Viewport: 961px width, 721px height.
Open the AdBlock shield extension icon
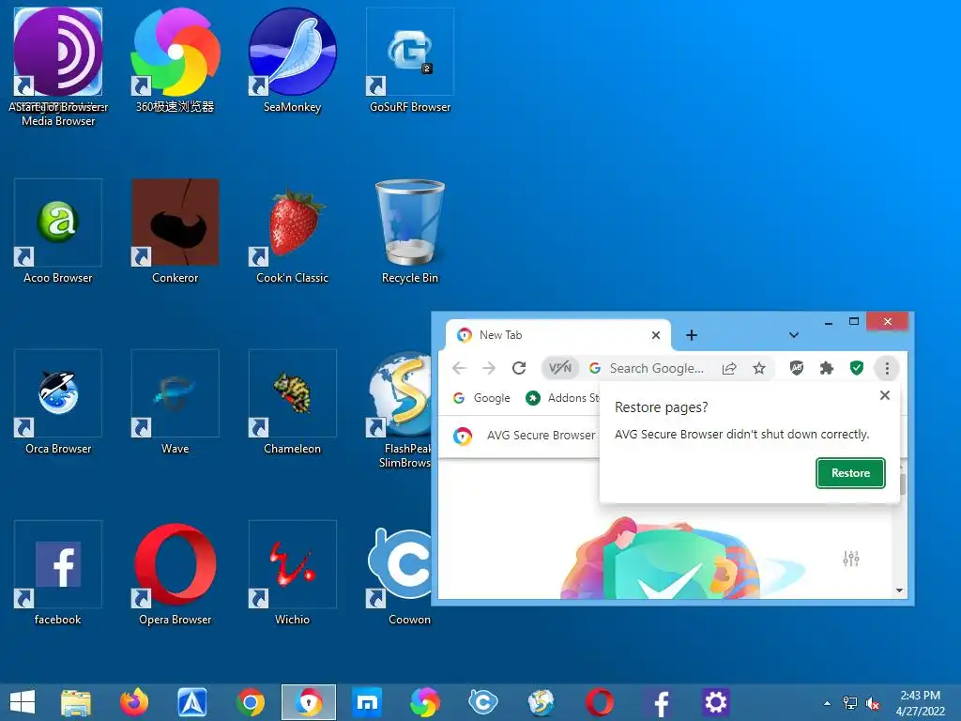796,368
